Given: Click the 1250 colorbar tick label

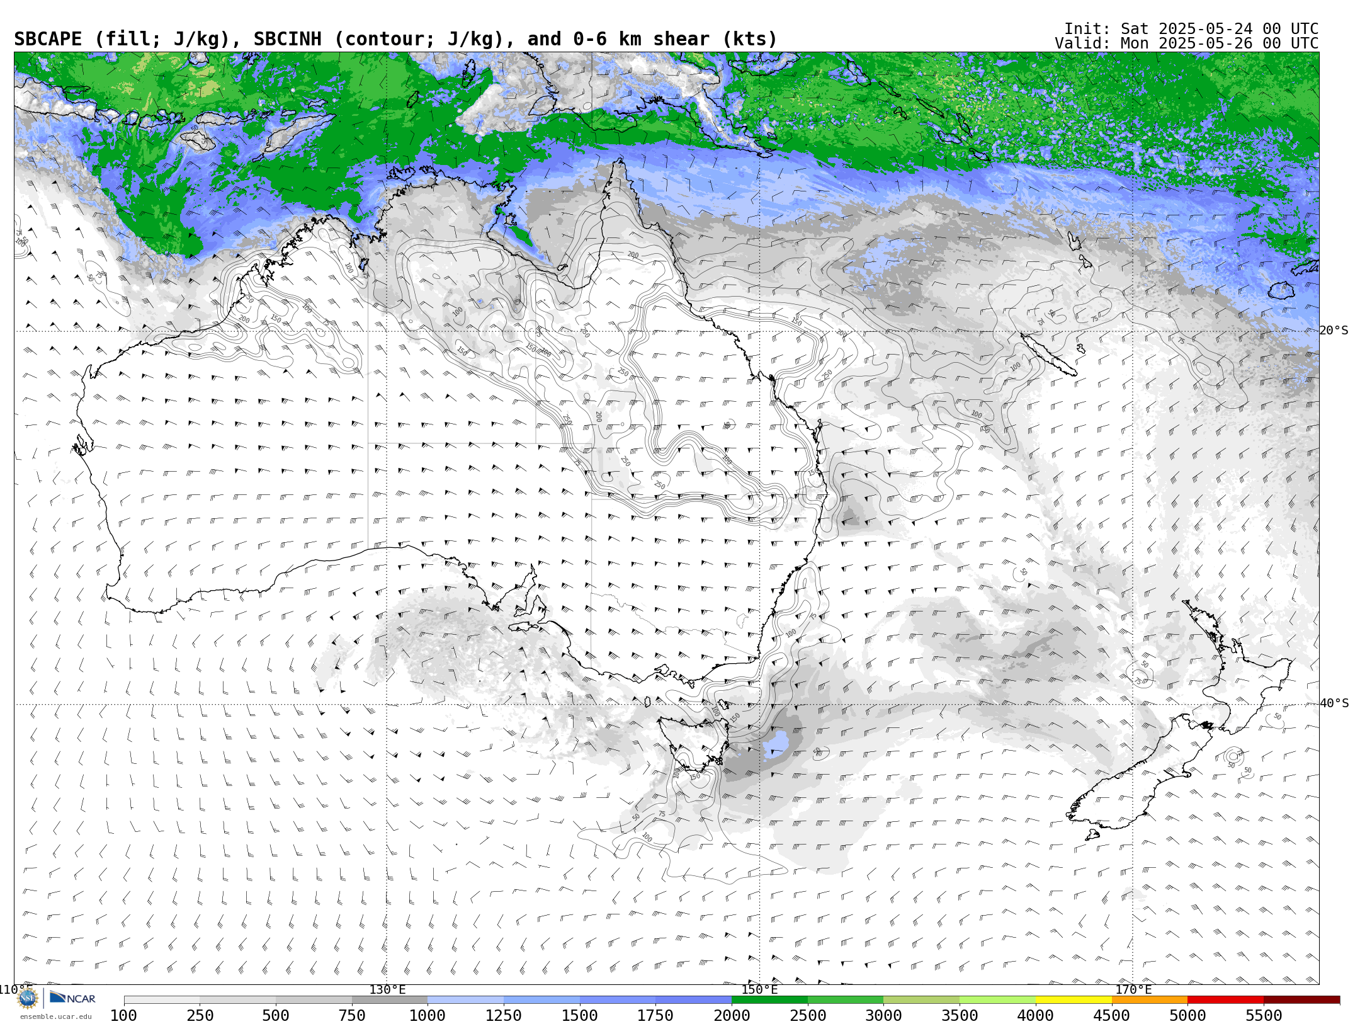Looking at the screenshot, I should tap(504, 1016).
